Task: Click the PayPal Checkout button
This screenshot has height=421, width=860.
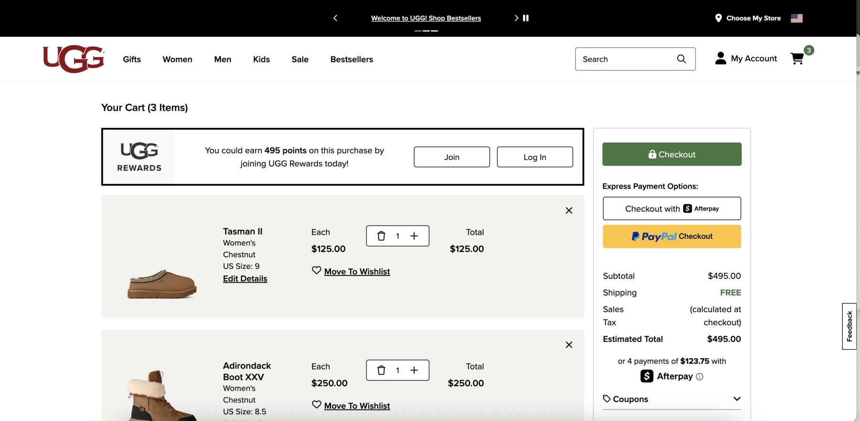Action: pos(672,236)
